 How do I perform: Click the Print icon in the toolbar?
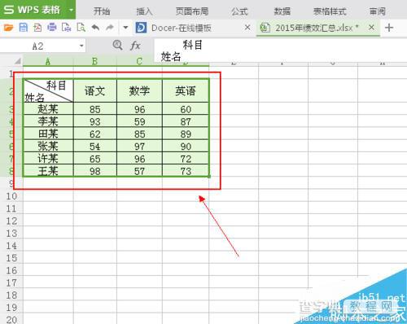pyautogui.click(x=52, y=28)
